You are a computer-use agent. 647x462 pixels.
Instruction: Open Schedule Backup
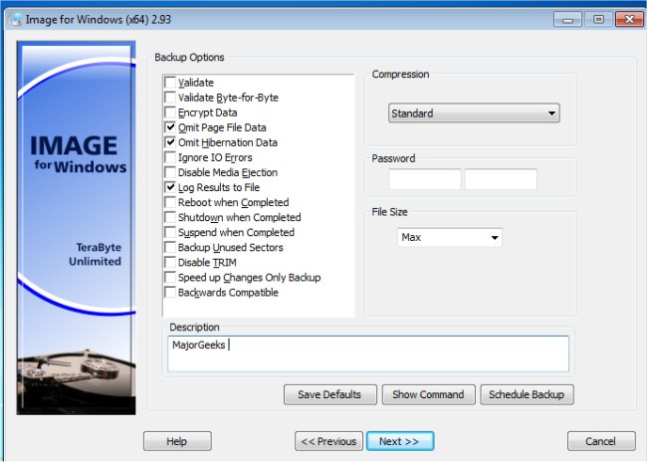coord(527,394)
